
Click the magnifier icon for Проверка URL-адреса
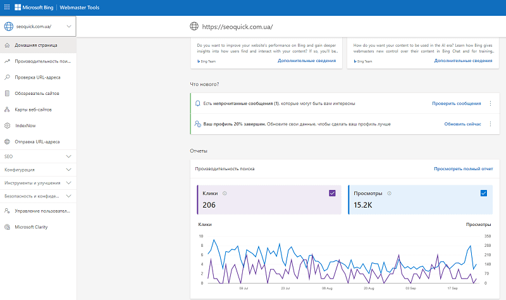click(x=7, y=77)
